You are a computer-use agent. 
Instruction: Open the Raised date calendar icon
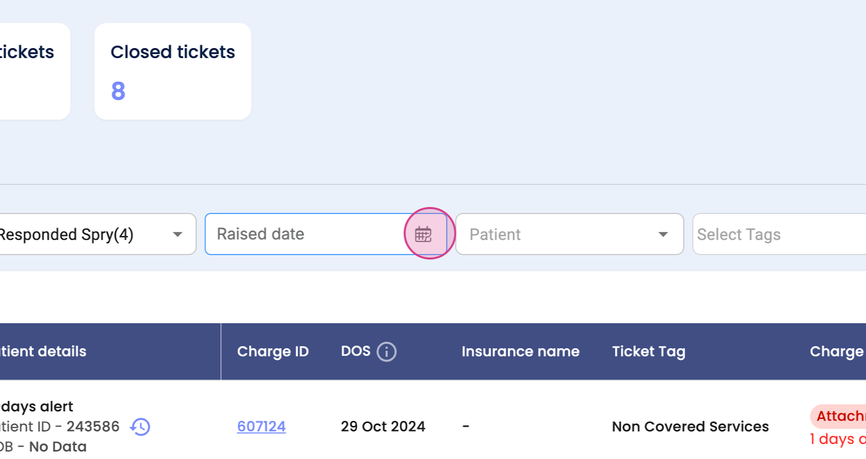coord(423,234)
